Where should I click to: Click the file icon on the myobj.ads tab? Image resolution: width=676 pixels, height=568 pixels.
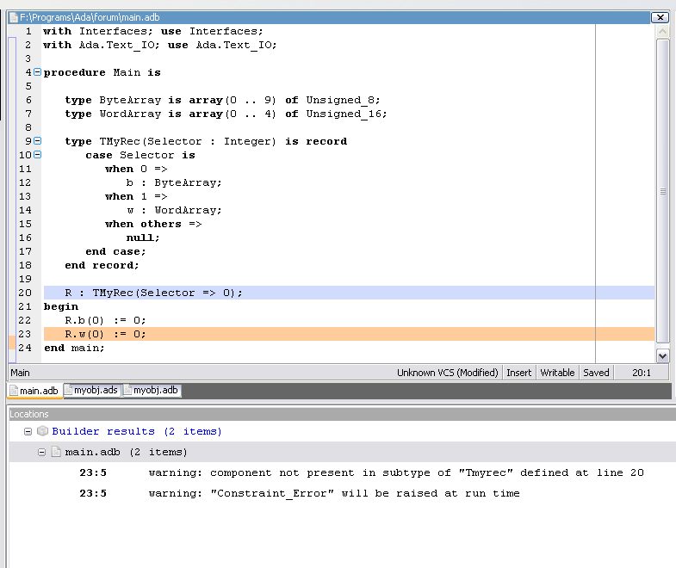tap(69, 391)
